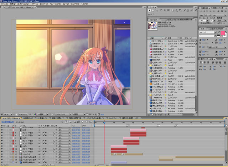The height and width of the screenshot is (167, 228).
Task: Click the frame blending button in timeline header
Action: (78, 122)
